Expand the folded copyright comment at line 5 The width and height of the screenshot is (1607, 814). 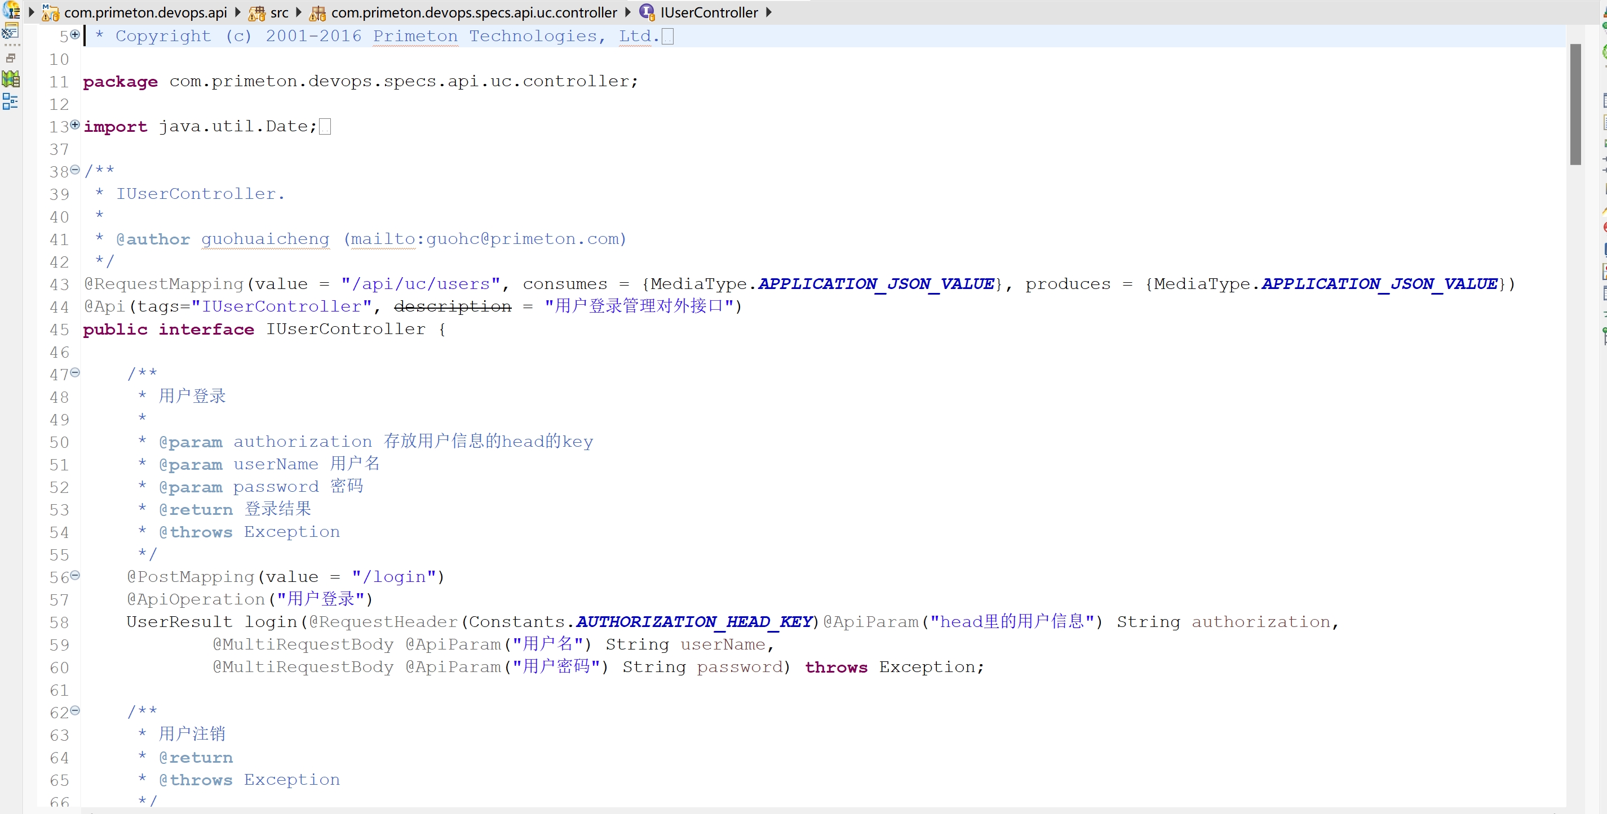[x=75, y=34]
